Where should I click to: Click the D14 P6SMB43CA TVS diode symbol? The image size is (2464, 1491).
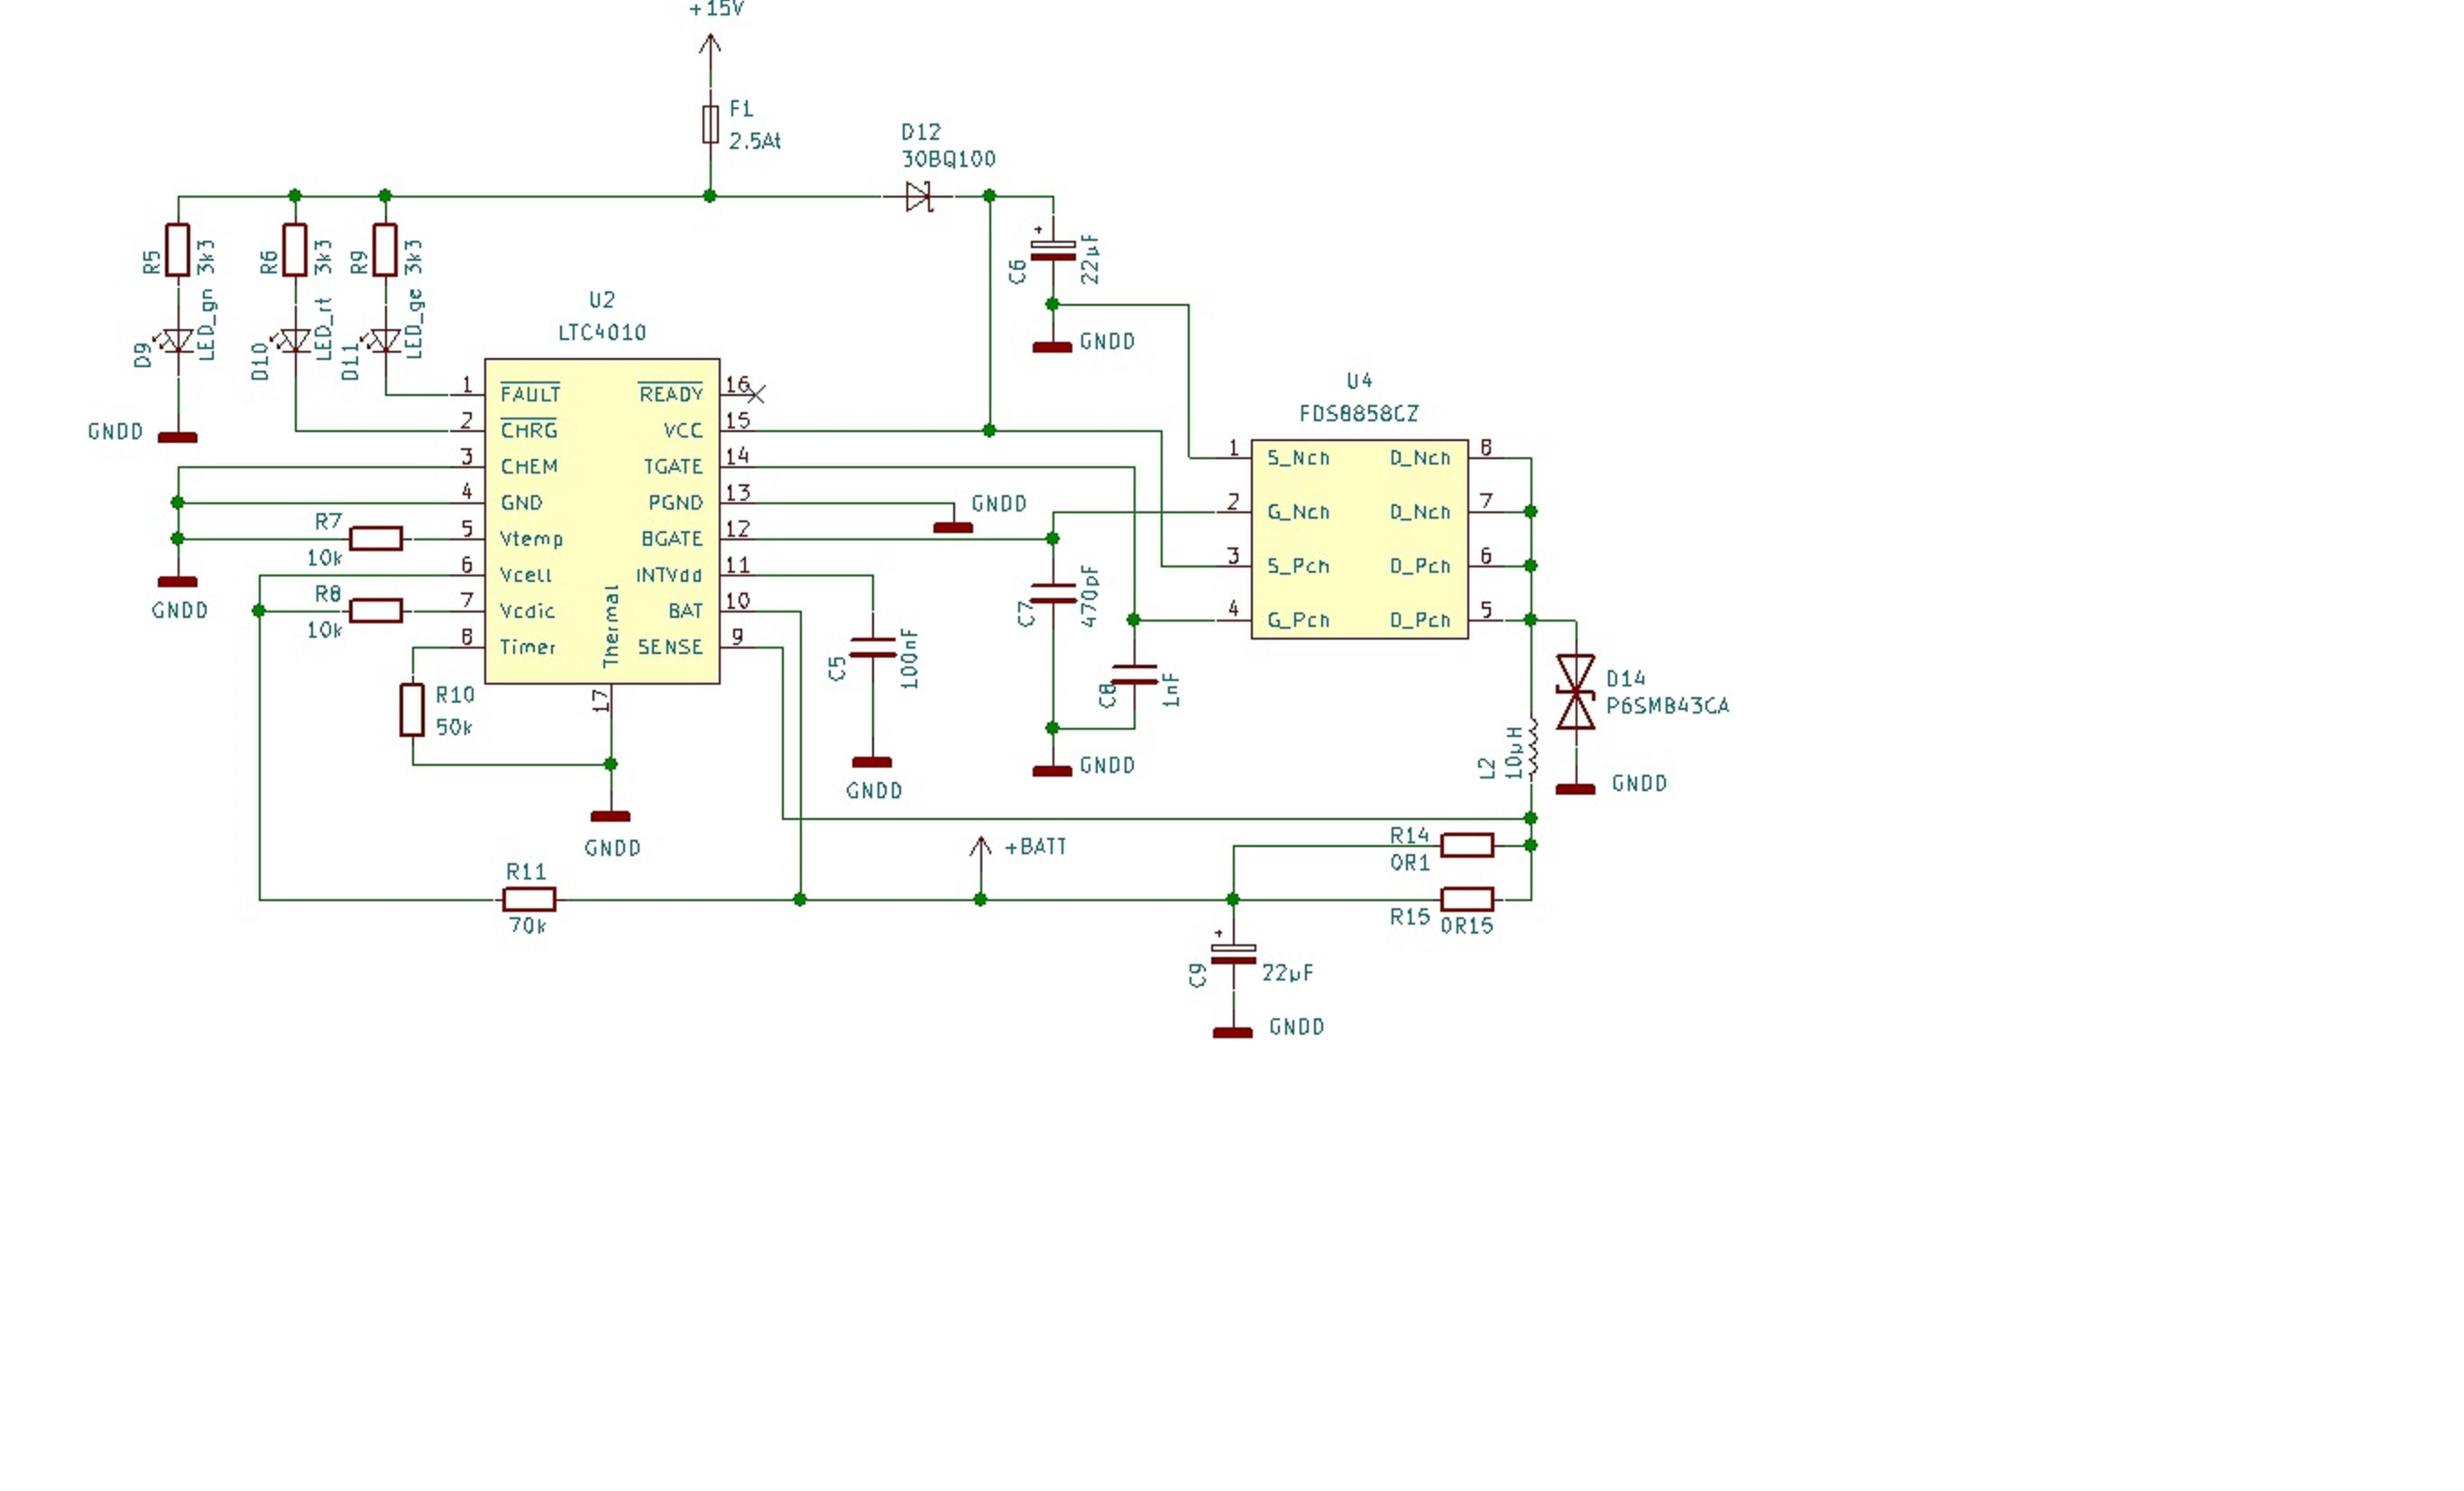pos(1576,692)
